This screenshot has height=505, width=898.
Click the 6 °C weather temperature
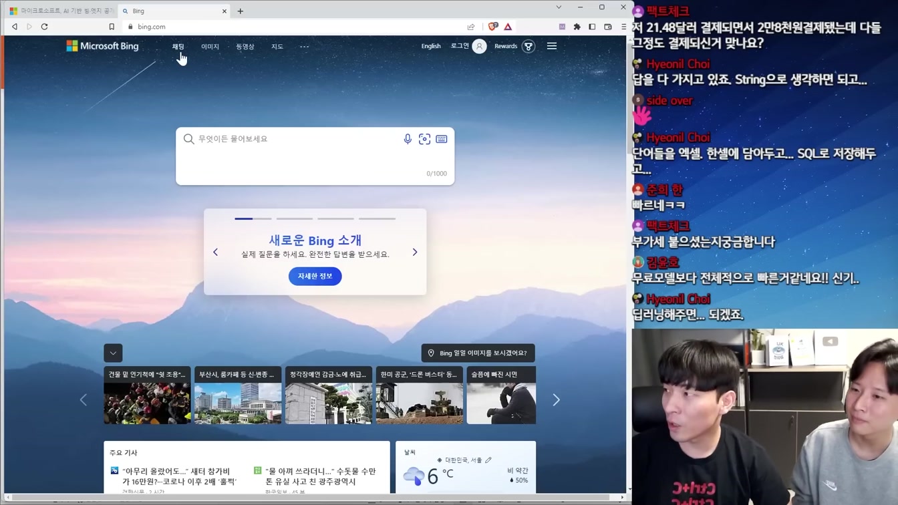pos(441,476)
